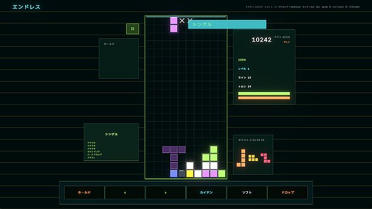Hard drop using the ドロップ button

tap(287, 192)
